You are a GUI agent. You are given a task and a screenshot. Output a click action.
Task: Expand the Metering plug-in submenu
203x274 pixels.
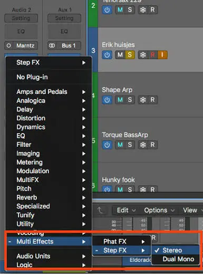[x=49, y=162]
